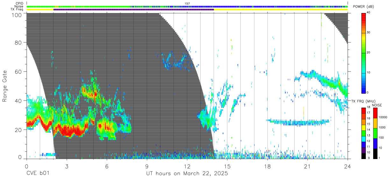This screenshot has height=180, width=391.
Task: Click y-axis tick label '80'
Action: tap(18, 42)
